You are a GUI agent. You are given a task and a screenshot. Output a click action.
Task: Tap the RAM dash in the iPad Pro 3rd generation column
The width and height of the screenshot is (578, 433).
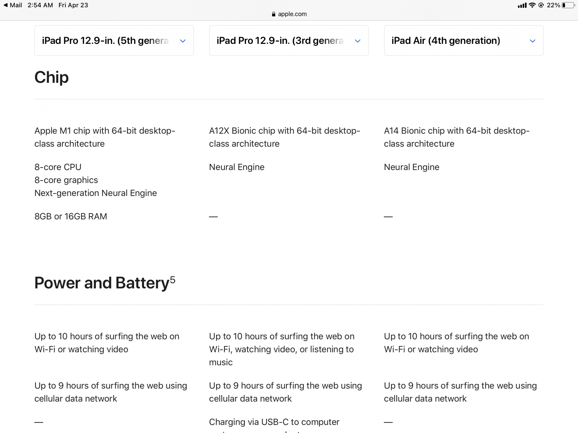coord(213,217)
